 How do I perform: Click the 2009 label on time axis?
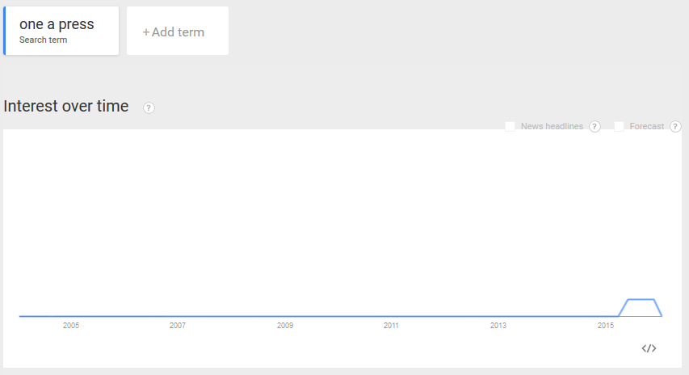pyautogui.click(x=285, y=326)
